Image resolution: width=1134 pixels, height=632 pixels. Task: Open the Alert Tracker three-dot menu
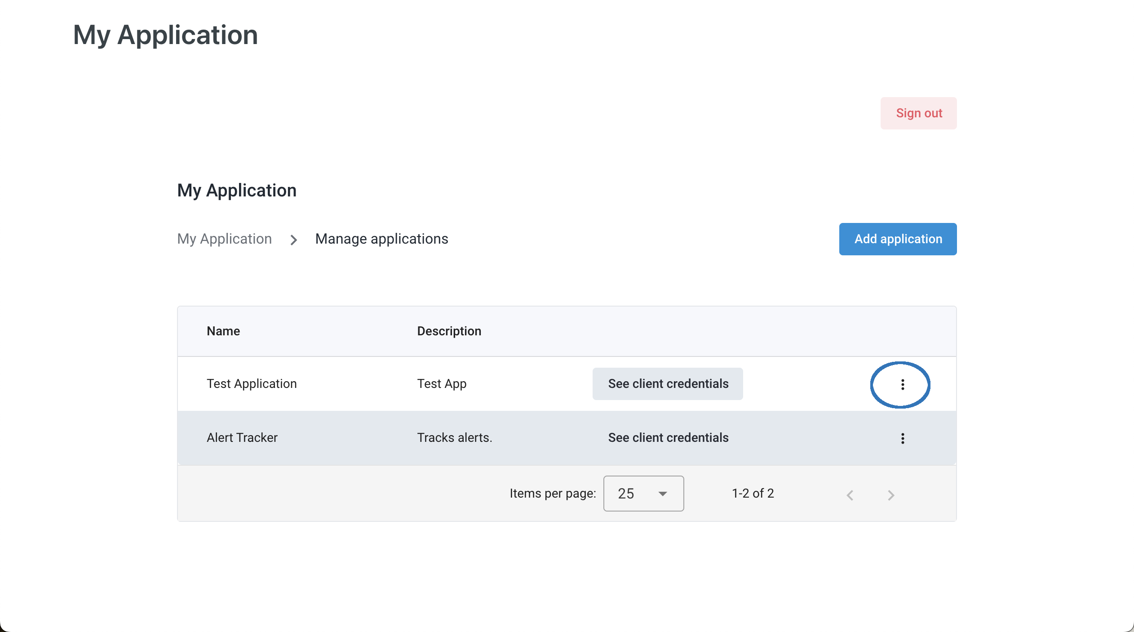coord(902,438)
